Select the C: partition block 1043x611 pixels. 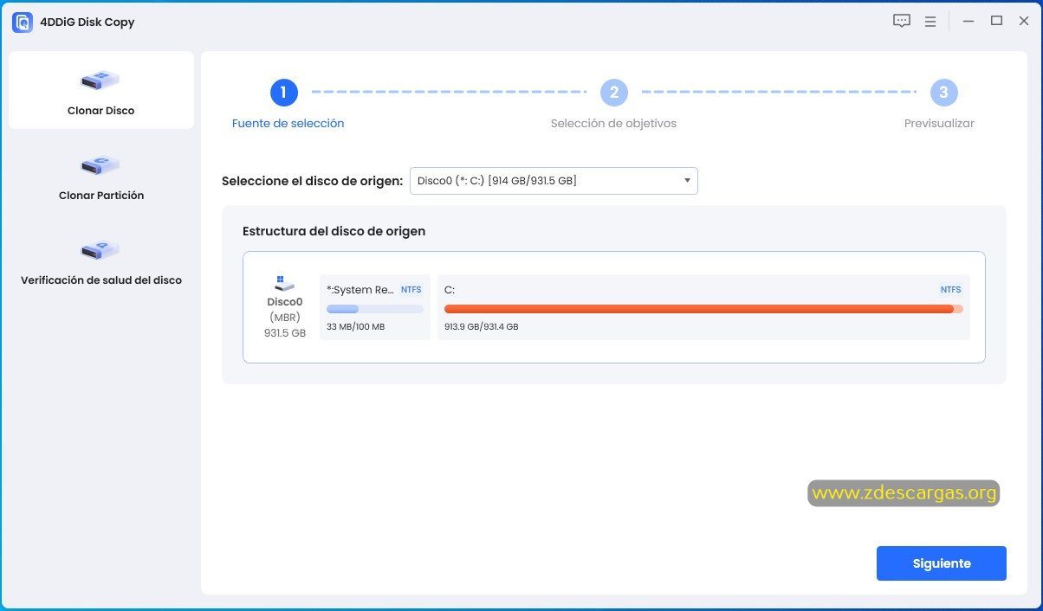point(703,307)
